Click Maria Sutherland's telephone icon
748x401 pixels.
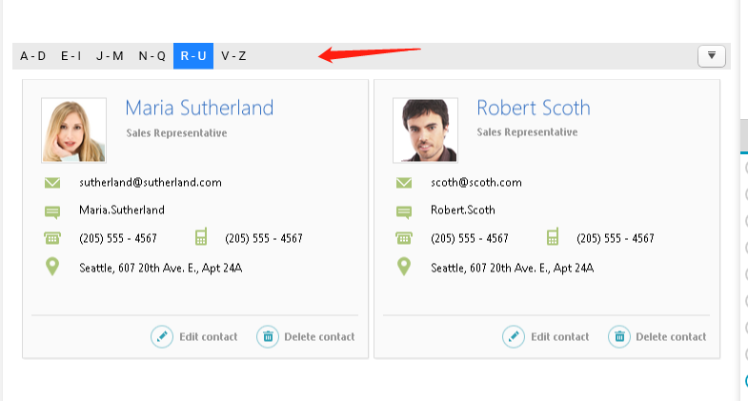tap(52, 238)
